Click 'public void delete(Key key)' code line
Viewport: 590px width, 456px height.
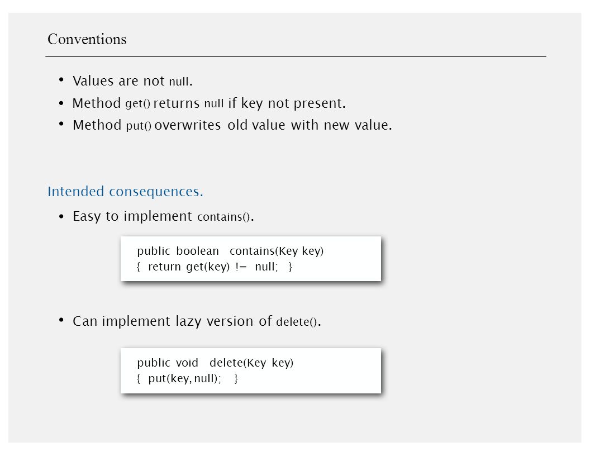(x=215, y=363)
